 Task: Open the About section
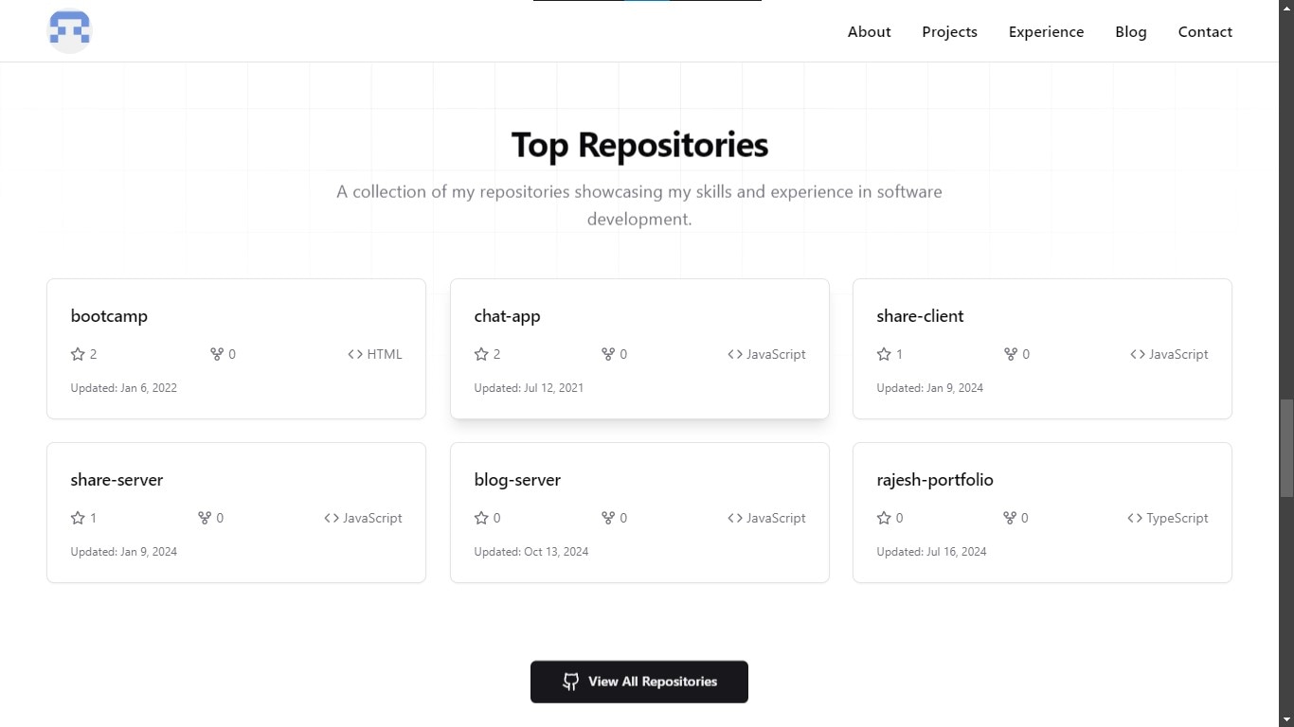(x=869, y=32)
